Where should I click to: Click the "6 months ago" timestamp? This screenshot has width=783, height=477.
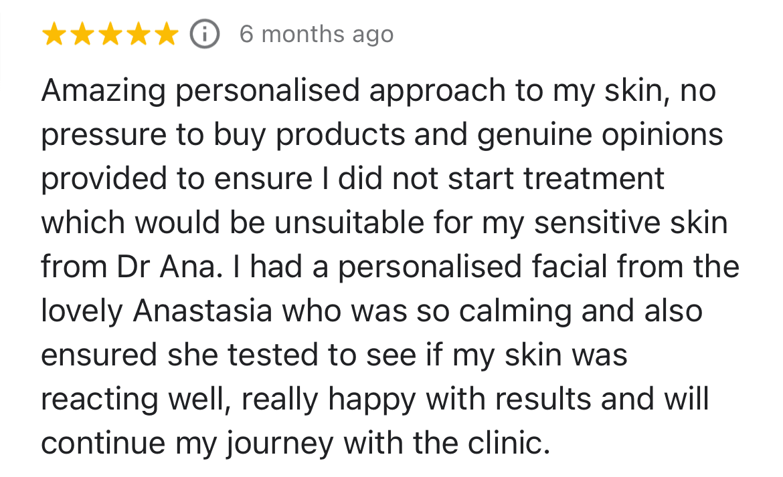click(x=317, y=34)
